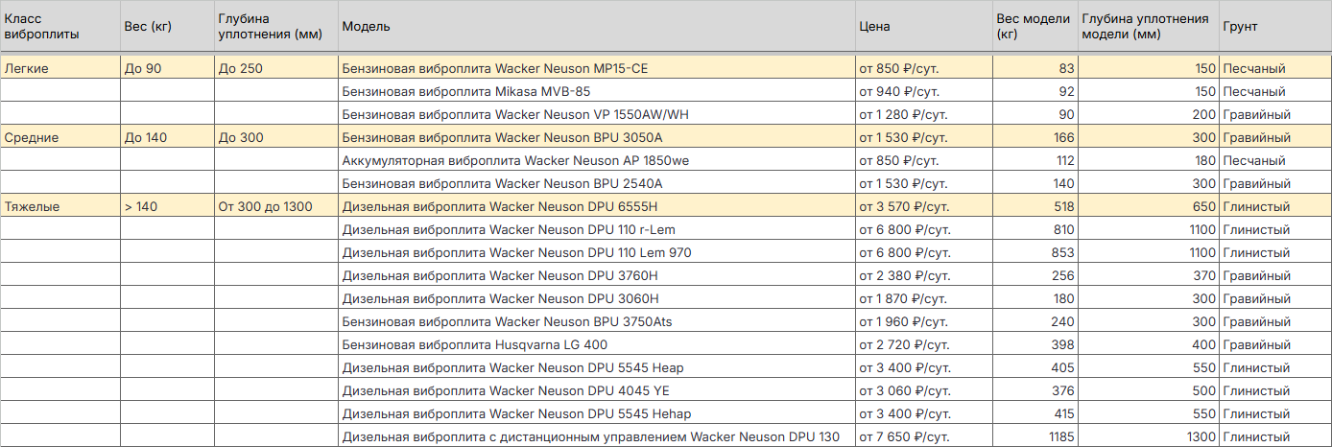Image resolution: width=1332 pixels, height=447 pixels.
Task: Select model 'Wacker Neuson DPU 3060H'
Action: point(597,299)
